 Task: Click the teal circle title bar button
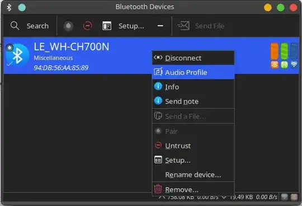(22, 7)
